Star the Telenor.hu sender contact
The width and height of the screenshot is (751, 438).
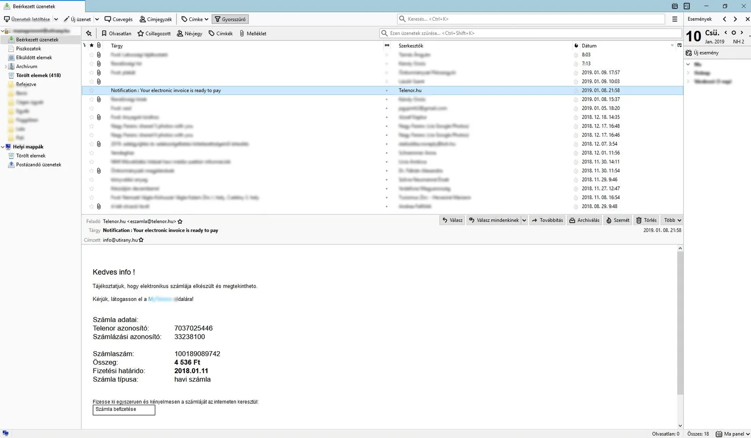point(180,222)
